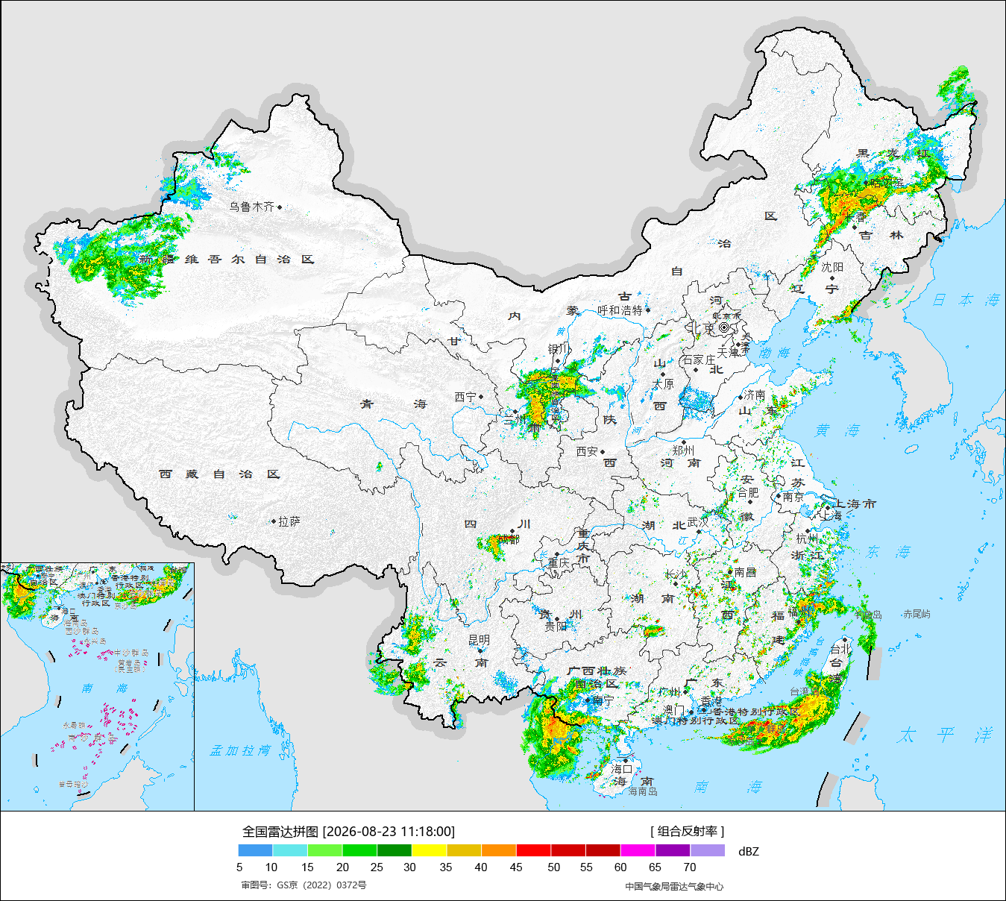Select the red 45 dBZ legend swatch
The height and width of the screenshot is (901, 1006).
(533, 850)
